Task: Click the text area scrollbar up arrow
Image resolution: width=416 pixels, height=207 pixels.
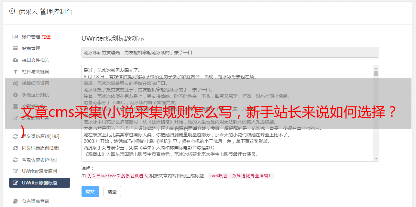Action: (376, 68)
